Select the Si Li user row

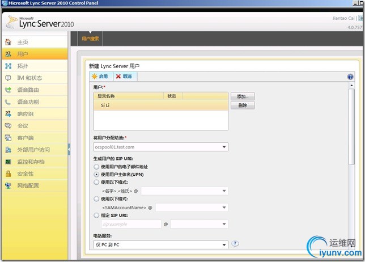click(161, 105)
